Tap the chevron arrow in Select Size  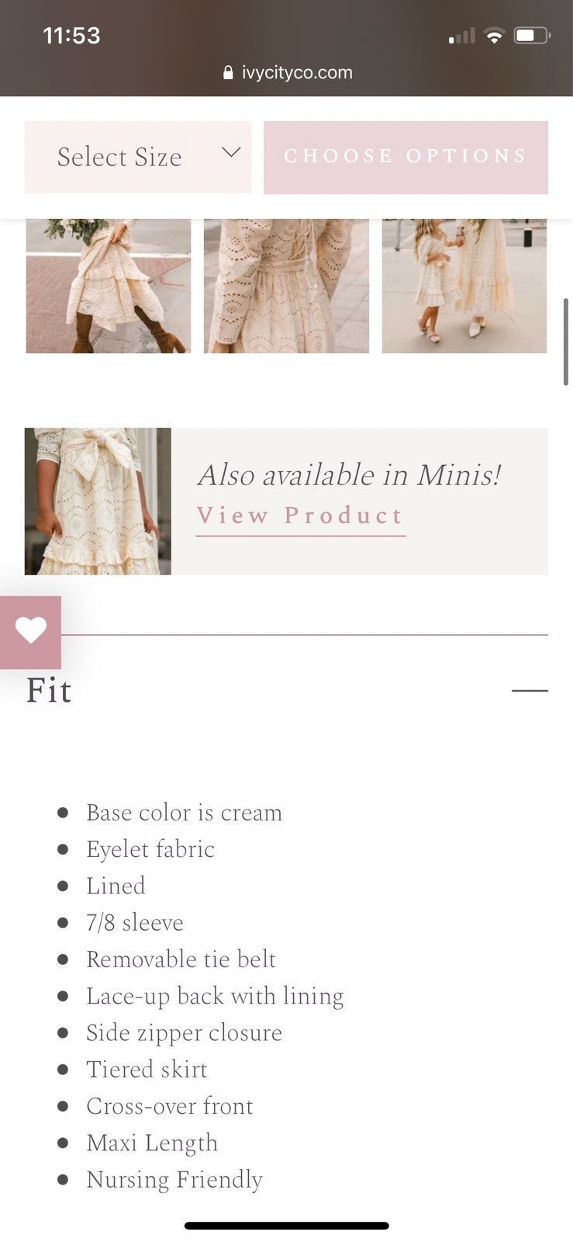[x=231, y=152]
